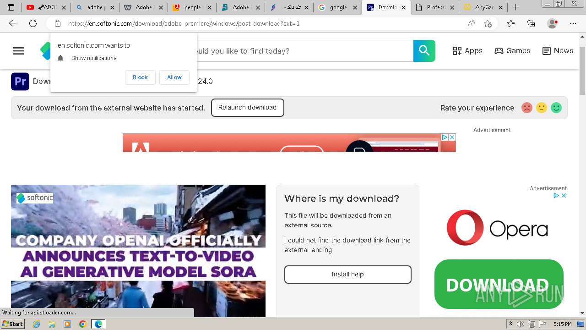586x330 pixels.
Task: Open the Games section
Action: coord(512,51)
